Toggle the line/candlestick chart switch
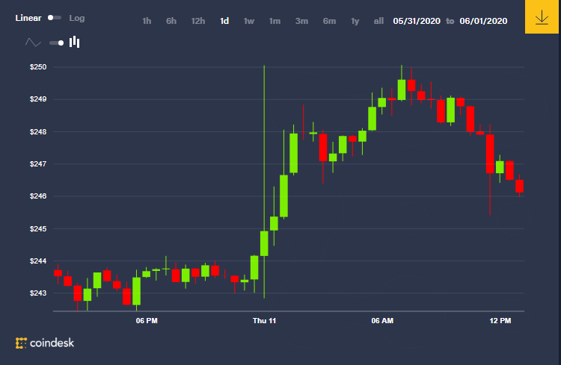This screenshot has width=561, height=365. pos(57,43)
